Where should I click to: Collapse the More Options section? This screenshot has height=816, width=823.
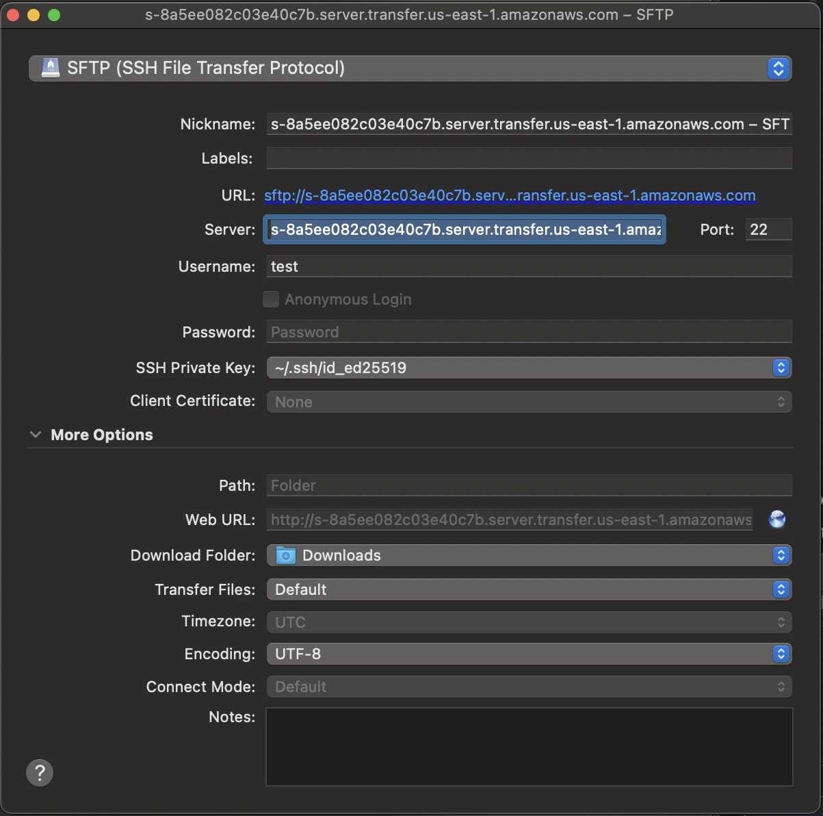click(36, 434)
